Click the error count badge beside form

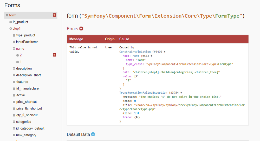(x=54, y=15)
